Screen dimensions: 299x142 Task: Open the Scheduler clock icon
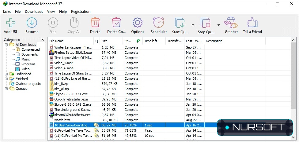[x=159, y=23]
